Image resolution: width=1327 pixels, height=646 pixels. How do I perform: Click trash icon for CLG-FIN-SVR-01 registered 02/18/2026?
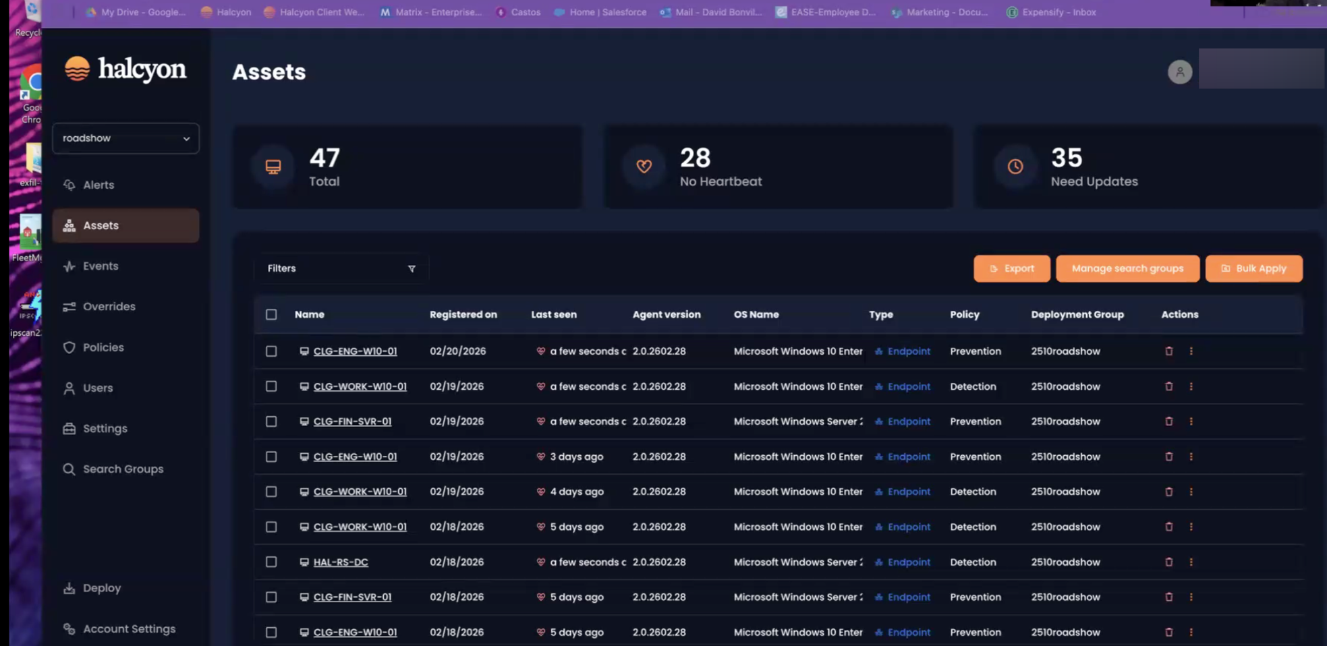(1169, 597)
